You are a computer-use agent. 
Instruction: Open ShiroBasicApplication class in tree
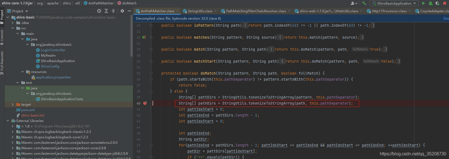58,61
